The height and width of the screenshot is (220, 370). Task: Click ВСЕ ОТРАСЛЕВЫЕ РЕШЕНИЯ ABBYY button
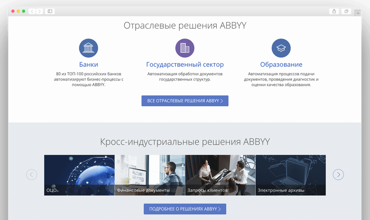(185, 101)
